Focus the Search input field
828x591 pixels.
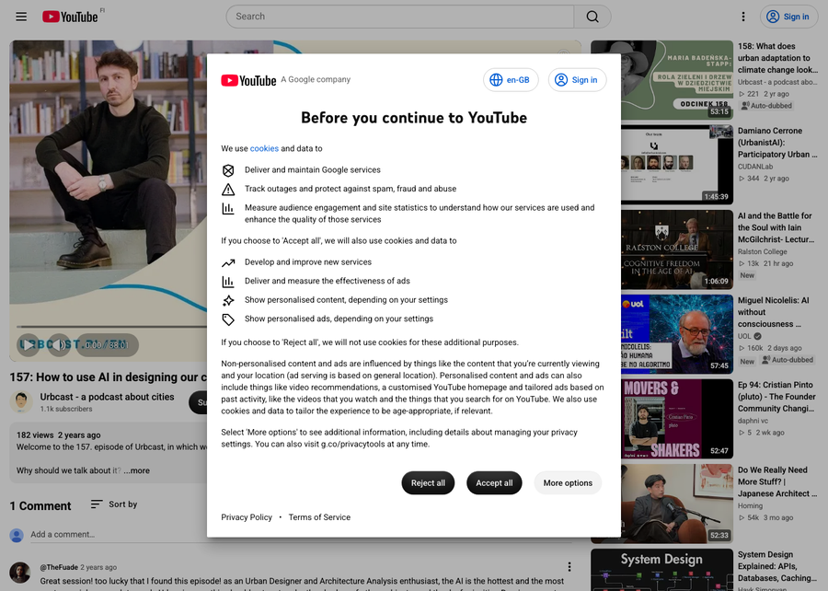coord(400,17)
